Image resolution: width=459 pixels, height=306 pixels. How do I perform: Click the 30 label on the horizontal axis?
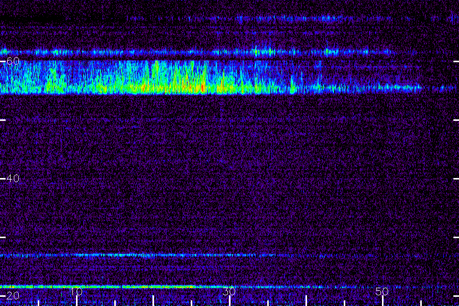pos(229,291)
